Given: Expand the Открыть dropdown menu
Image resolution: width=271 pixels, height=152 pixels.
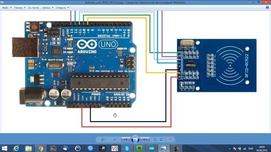Looking at the screenshot, I should click(x=62, y=8).
